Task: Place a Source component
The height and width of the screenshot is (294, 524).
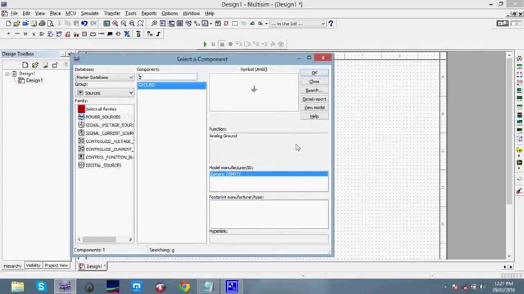Action: (x=8, y=34)
